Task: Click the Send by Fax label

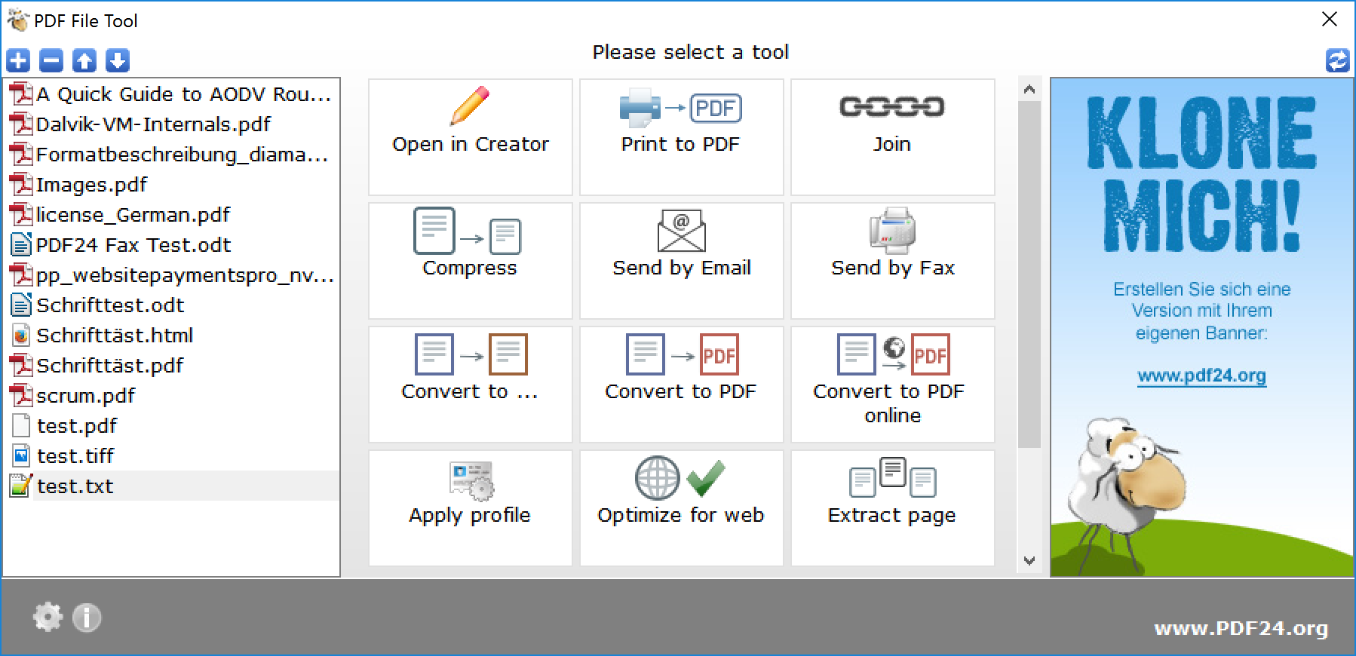Action: click(x=893, y=268)
